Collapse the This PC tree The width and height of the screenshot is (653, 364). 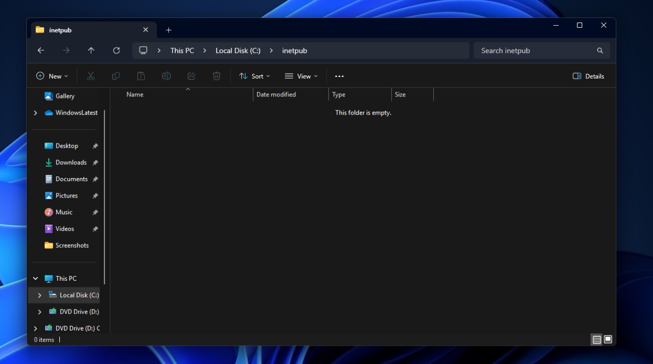pos(35,278)
